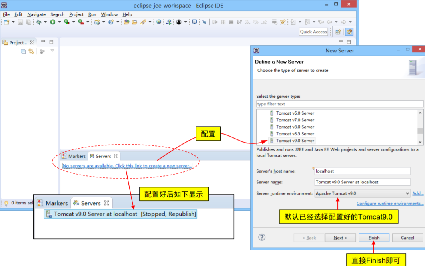This screenshot has width=425, height=266.
Task: Click the New Servlet icon
Action: 111,22
